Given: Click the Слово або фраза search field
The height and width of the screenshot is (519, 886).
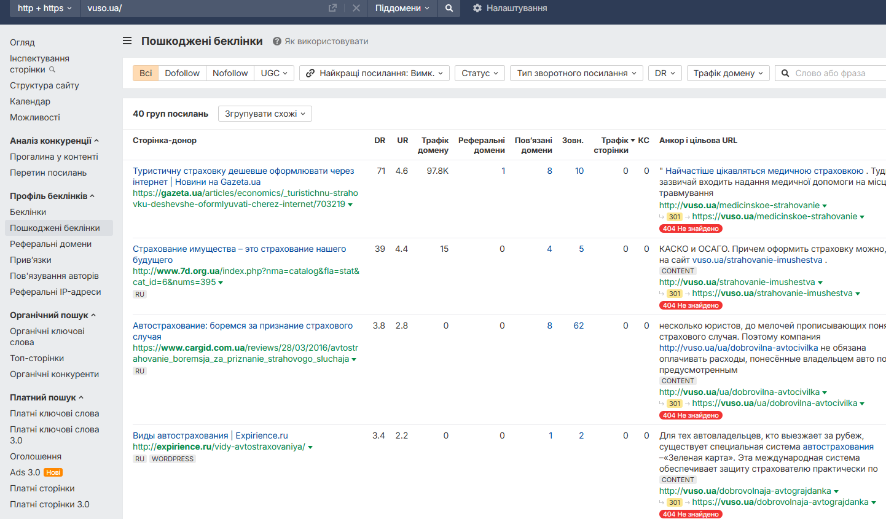Looking at the screenshot, I should tap(836, 73).
